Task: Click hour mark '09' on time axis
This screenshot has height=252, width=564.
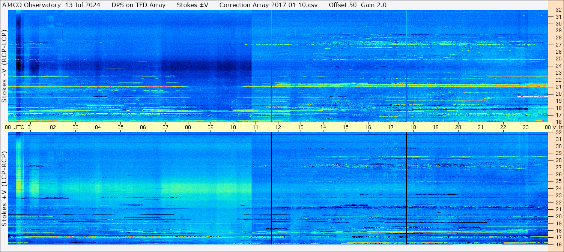Action: tap(211, 127)
